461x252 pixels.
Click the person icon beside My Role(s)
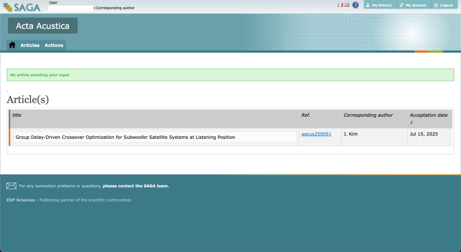point(368,5)
